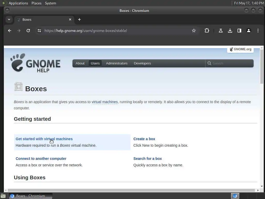Click the horizontal scrollbar left arrow
Viewport: 265px width, 199px height.
pos(6,190)
